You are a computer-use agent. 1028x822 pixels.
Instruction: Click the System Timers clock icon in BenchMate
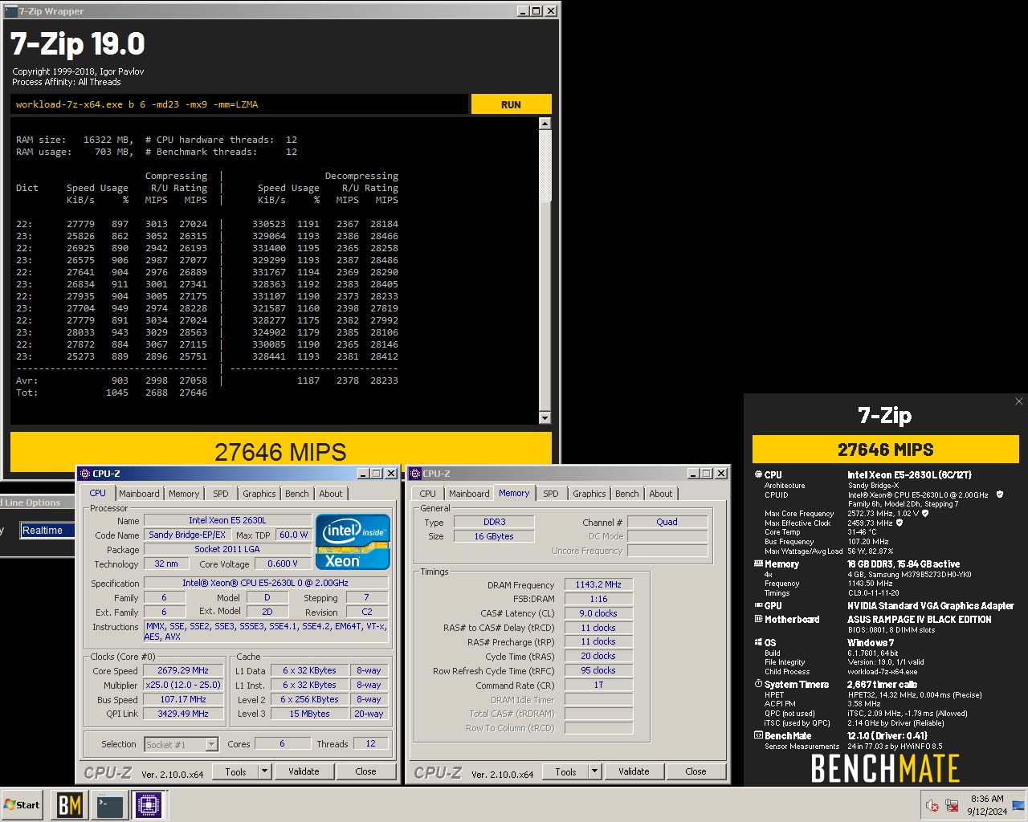758,684
